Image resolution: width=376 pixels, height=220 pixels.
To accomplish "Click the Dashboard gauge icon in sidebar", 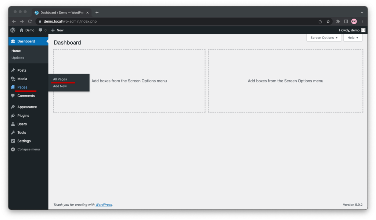I will [13, 41].
